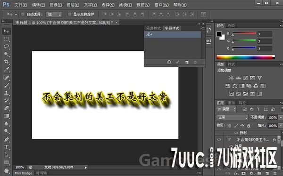Click the red R color slider
Screen dimensions: 283x176
point(244,33)
